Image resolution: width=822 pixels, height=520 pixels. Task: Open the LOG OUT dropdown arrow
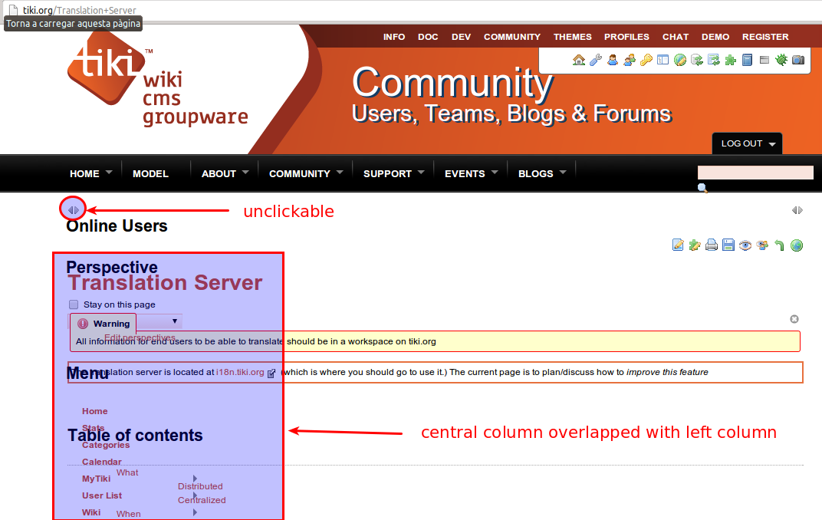coord(772,144)
